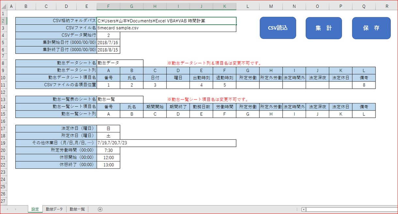Select the 日付 header cell
Screen dimensions: 398x214
[155, 78]
